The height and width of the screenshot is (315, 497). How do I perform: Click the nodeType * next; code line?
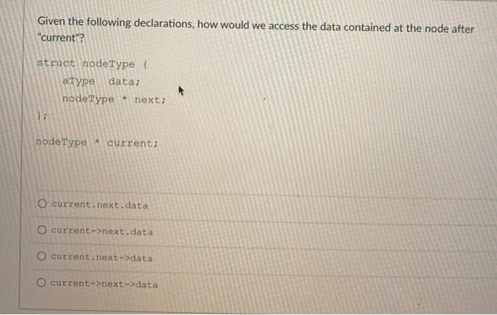coord(114,99)
